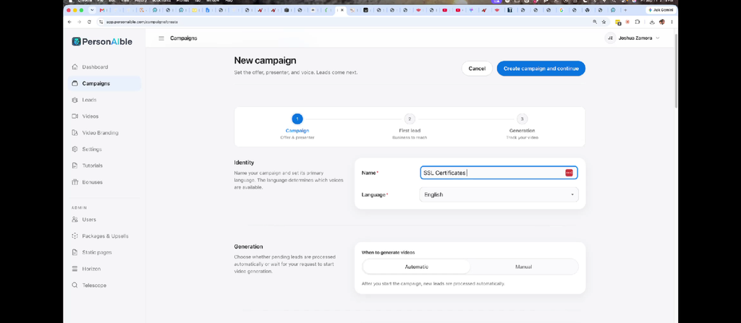Click the JZ avatar circle
The image size is (741, 323).
(610, 38)
